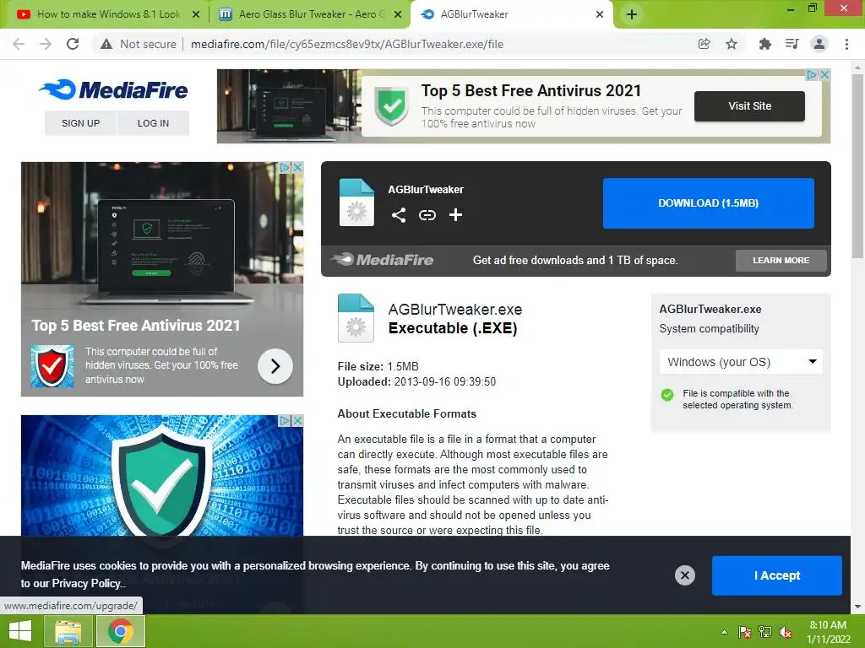This screenshot has width=865, height=648.
Task: Click the AdChoices icon on the top banner ad
Action: click(812, 74)
